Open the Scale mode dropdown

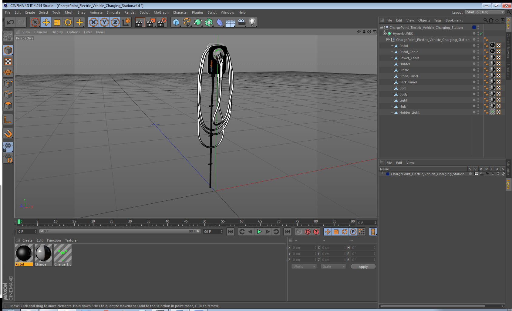click(x=333, y=266)
